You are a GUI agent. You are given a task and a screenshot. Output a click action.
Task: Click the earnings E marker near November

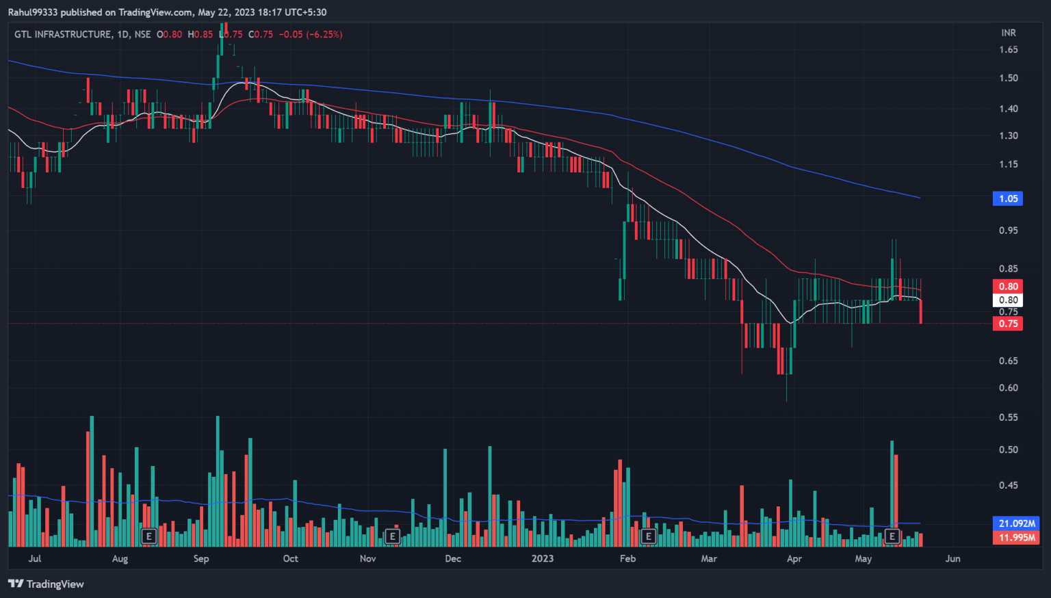[x=392, y=536]
